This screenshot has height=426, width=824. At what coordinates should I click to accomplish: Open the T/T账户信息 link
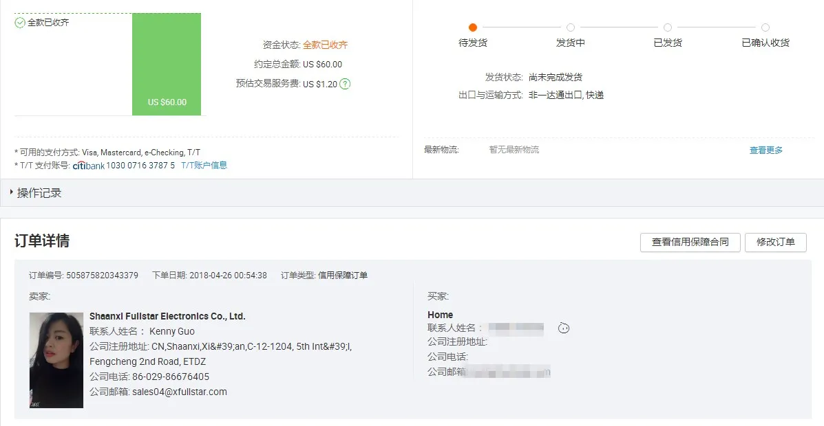tap(204, 166)
